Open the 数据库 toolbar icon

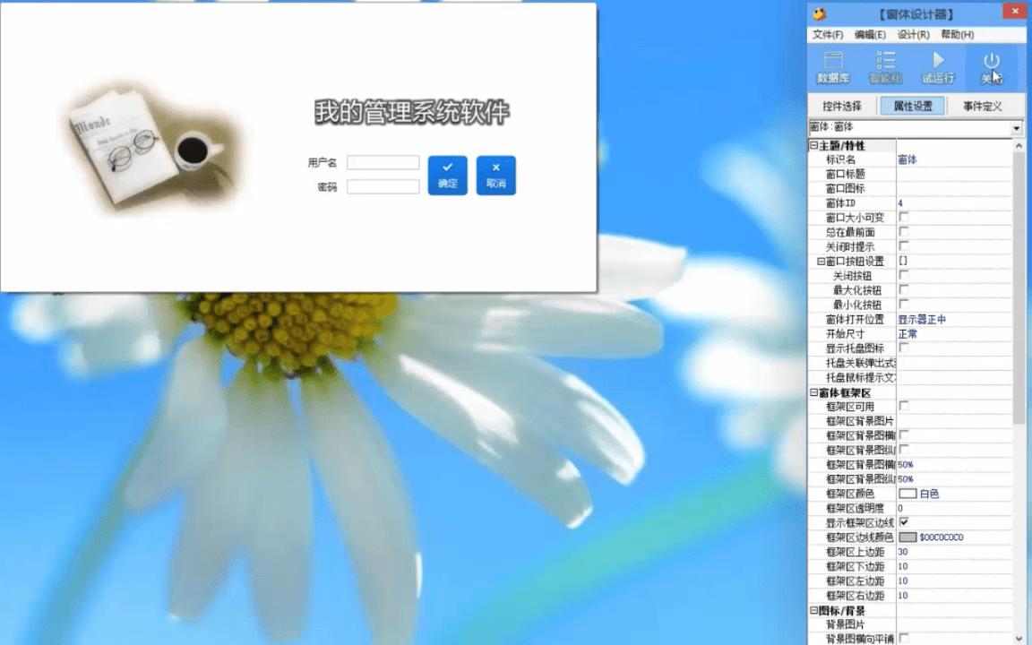pyautogui.click(x=833, y=68)
